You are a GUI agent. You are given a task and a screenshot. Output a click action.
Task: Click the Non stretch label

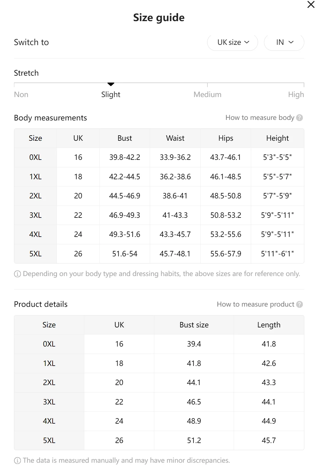(x=21, y=94)
